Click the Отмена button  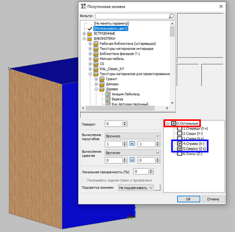[x=213, y=199]
